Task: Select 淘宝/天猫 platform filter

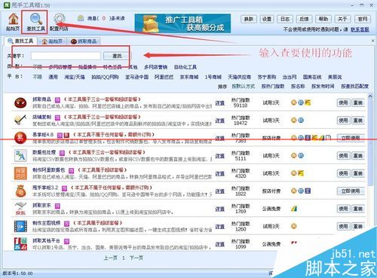Action: click(x=75, y=77)
